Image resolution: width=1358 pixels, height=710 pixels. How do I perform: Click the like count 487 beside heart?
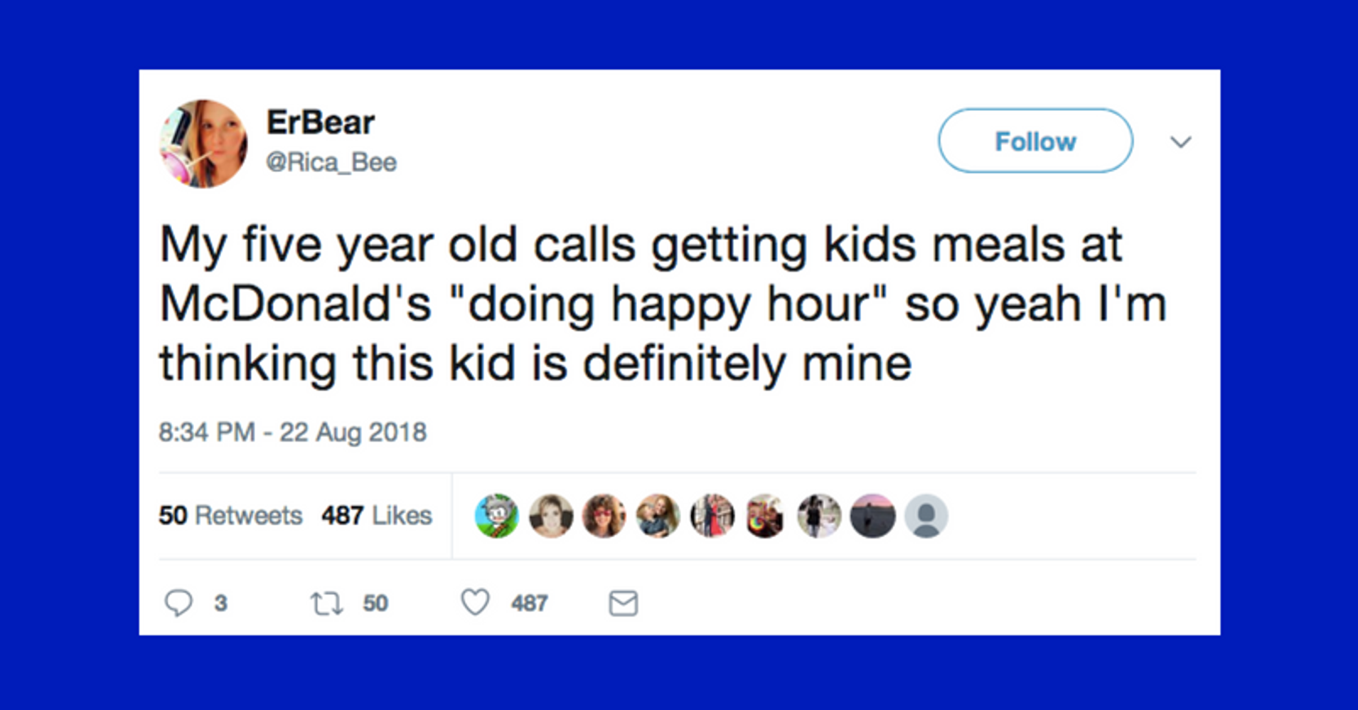(529, 603)
